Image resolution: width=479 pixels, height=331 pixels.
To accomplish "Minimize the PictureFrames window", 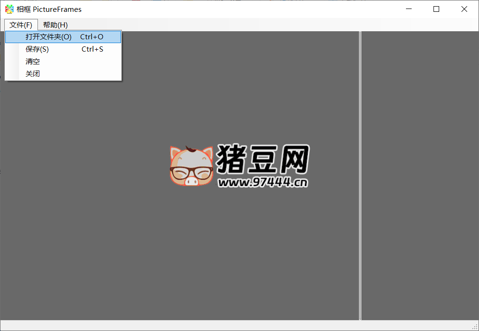I will coord(408,9).
